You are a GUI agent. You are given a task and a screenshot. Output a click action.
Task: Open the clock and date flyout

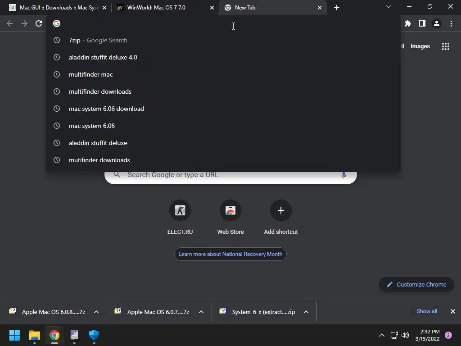pyautogui.click(x=428, y=335)
